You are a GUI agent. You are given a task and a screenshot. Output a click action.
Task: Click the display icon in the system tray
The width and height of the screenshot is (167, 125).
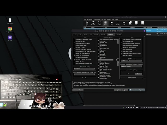click(x=139, y=108)
